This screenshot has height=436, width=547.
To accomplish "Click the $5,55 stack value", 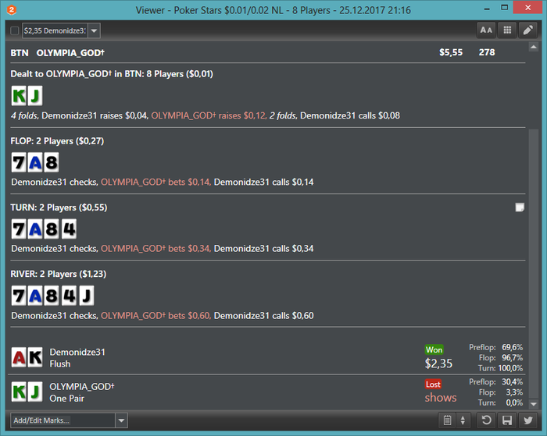I will (x=451, y=52).
